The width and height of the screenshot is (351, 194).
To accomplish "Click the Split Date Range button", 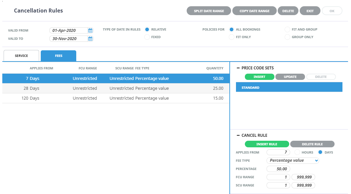I will point(209,11).
